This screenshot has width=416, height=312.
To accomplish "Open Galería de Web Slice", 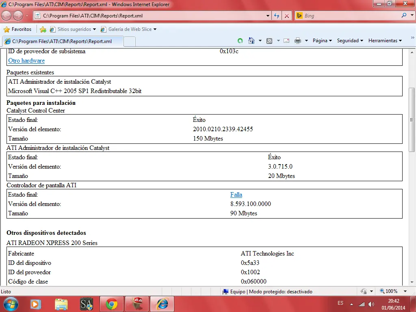I will tap(129, 29).
